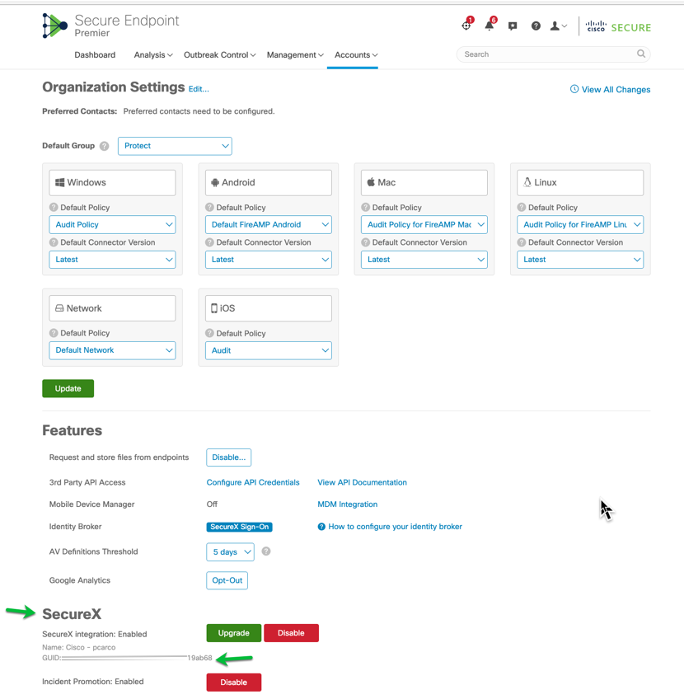Screen dimensions: 684x699
Task: Open View API Documentation link
Action: click(362, 482)
